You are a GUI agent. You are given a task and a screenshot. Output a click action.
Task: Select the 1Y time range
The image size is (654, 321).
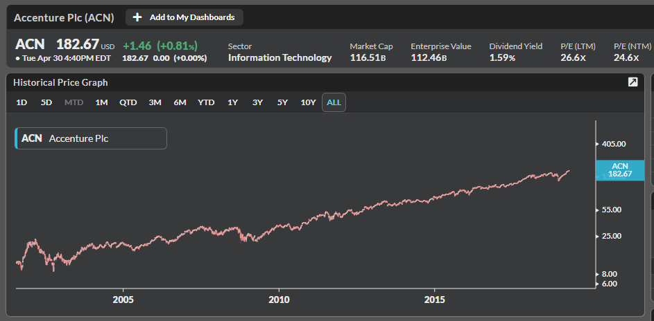232,102
